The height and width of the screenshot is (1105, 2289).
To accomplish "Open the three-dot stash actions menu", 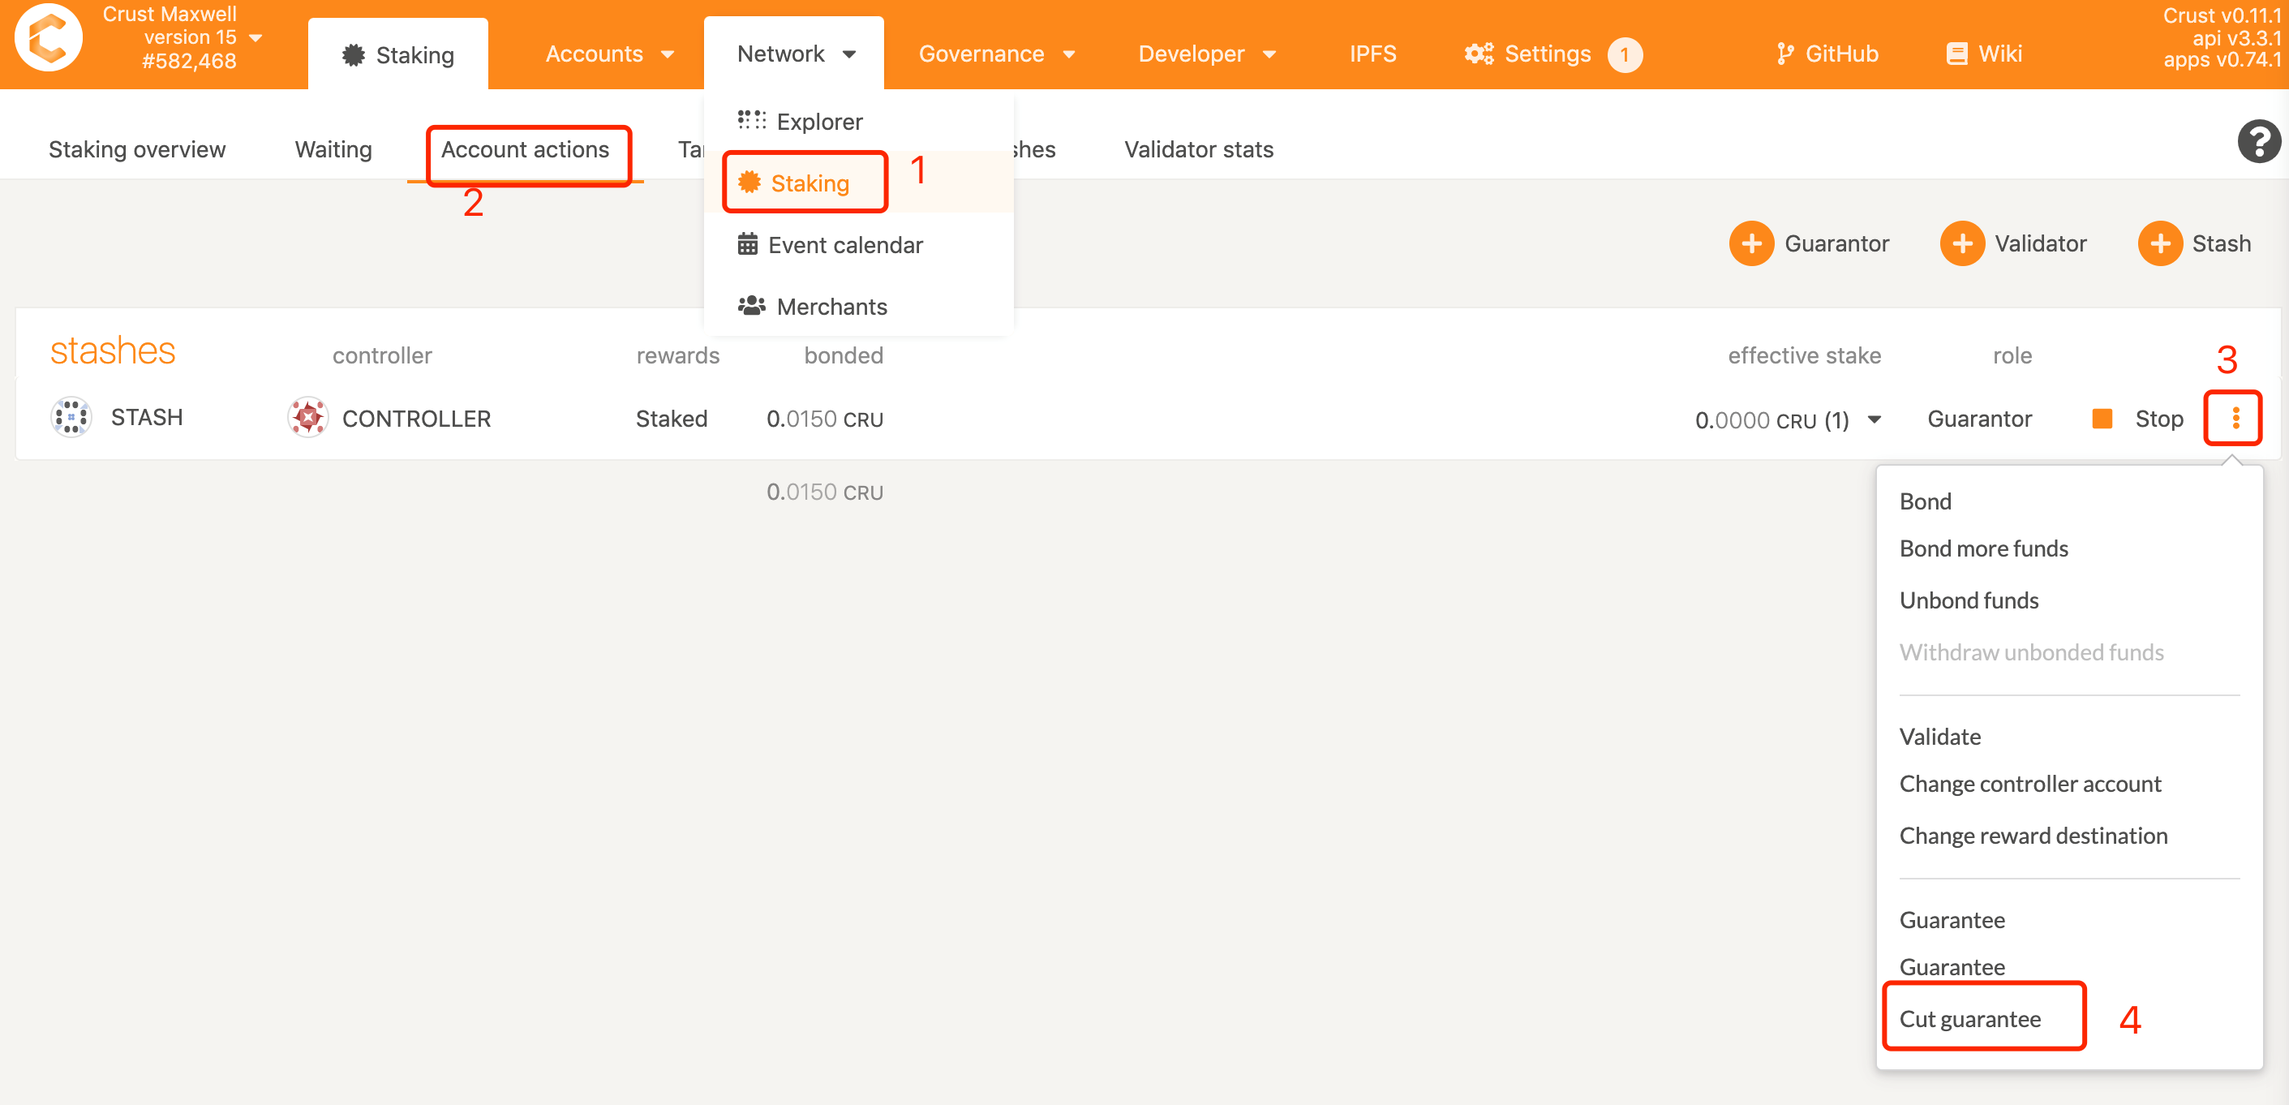I will click(x=2235, y=418).
